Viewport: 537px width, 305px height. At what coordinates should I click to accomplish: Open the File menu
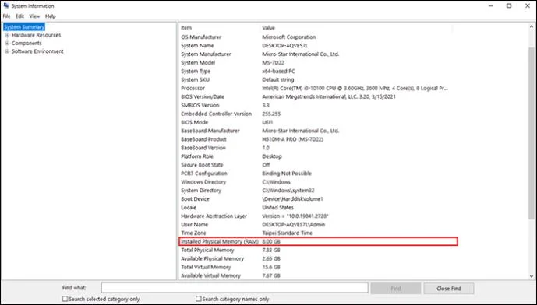6,16
